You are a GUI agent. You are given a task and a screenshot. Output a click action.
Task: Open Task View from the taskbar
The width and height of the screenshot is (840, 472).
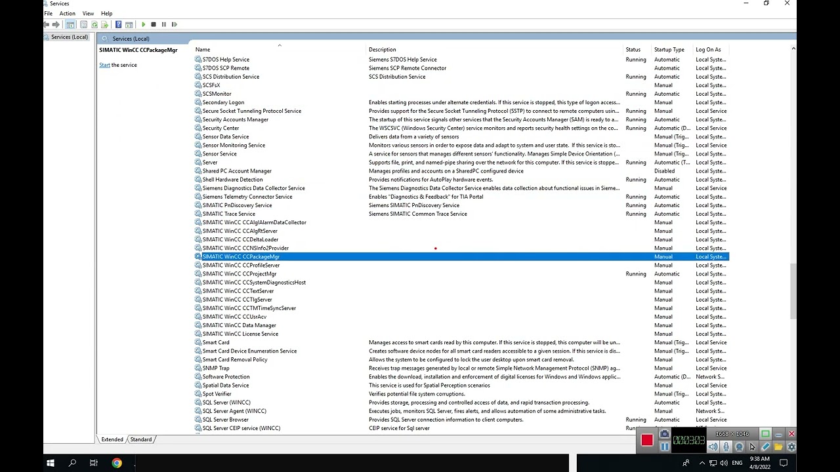coord(94,463)
